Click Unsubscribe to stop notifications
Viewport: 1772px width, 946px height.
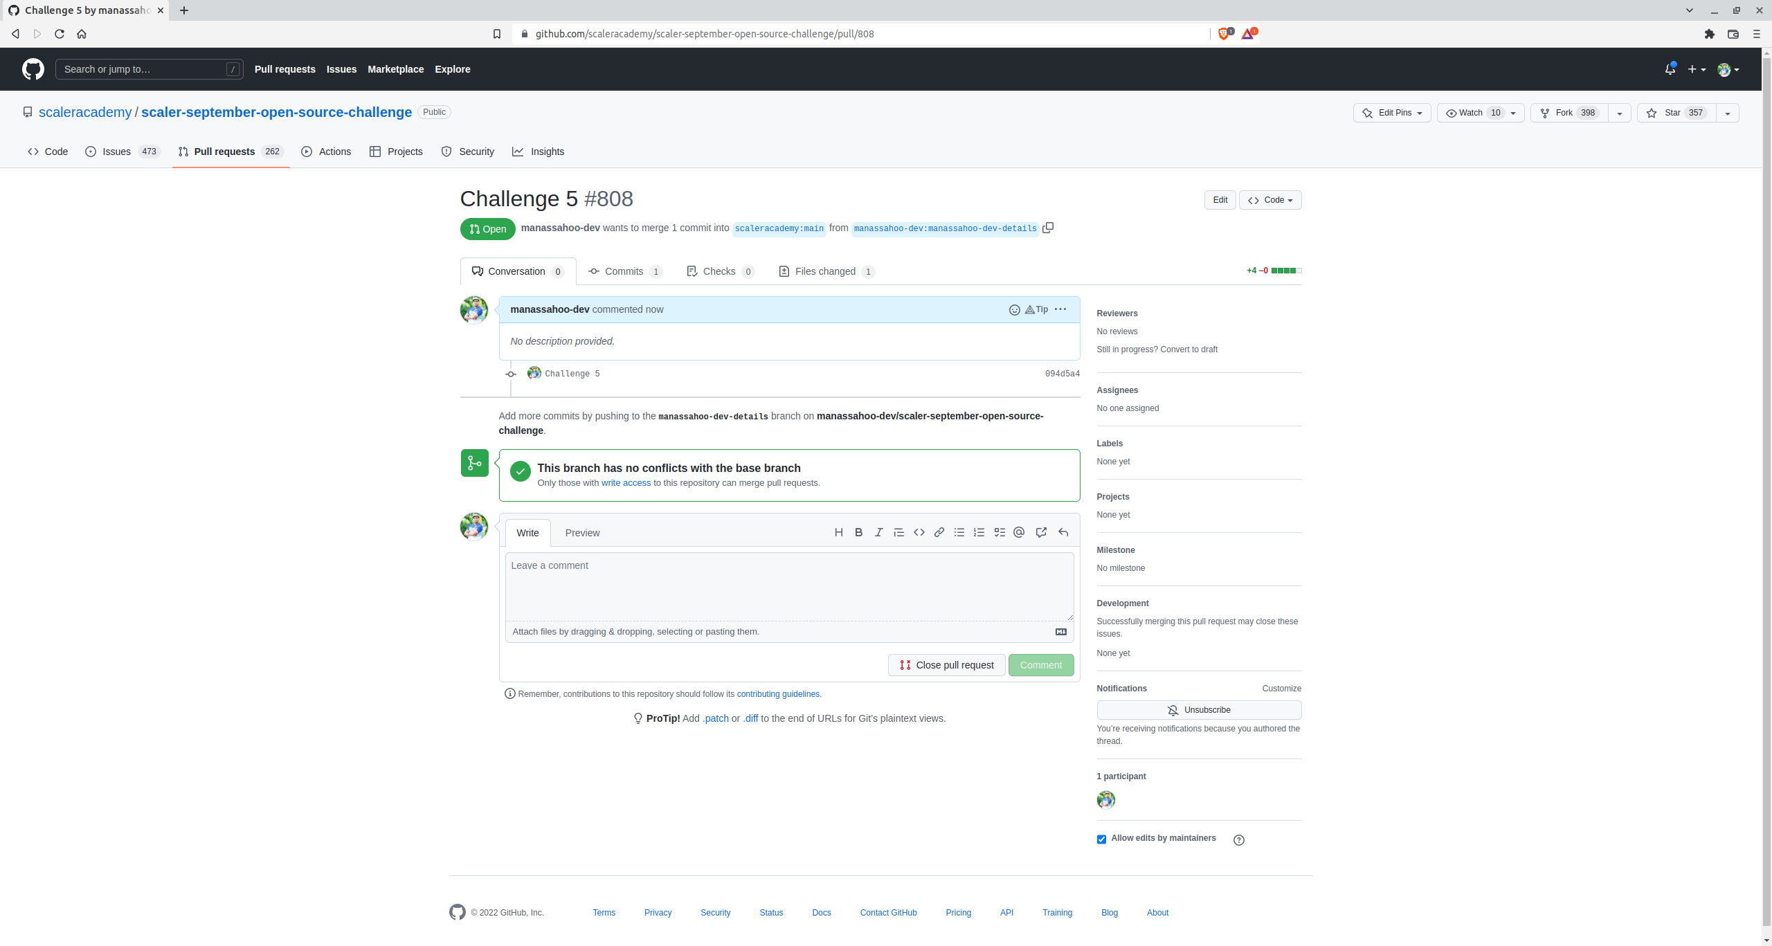click(1198, 709)
